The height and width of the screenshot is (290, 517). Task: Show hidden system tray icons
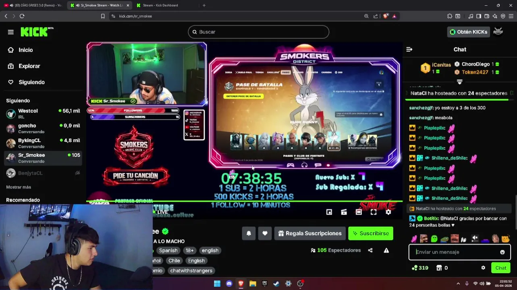pyautogui.click(x=459, y=284)
